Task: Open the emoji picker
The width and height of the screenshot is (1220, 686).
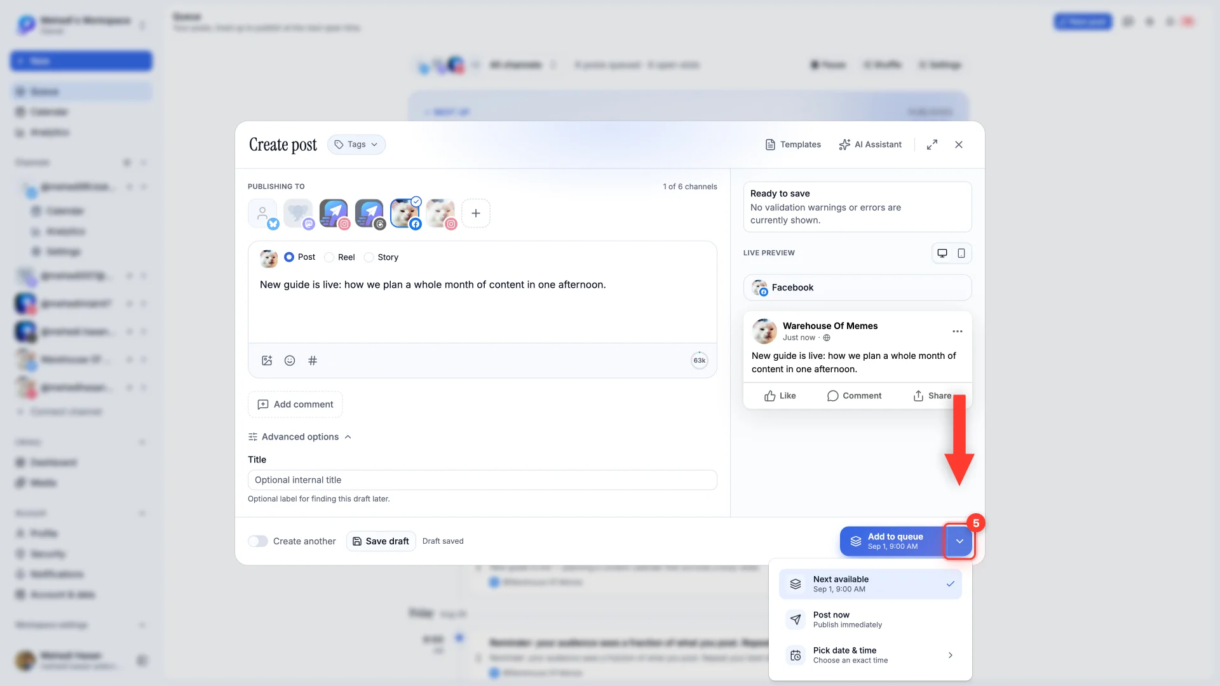Action: 290,361
